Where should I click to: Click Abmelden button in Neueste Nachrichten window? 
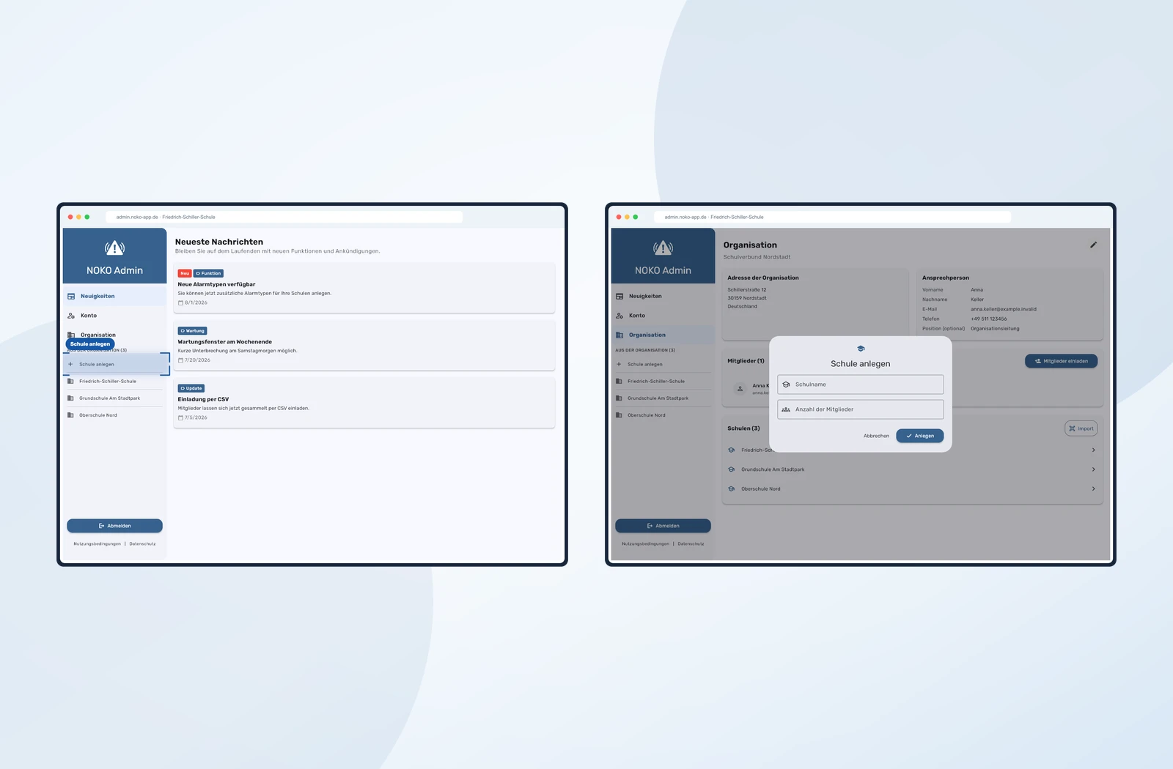click(x=114, y=526)
